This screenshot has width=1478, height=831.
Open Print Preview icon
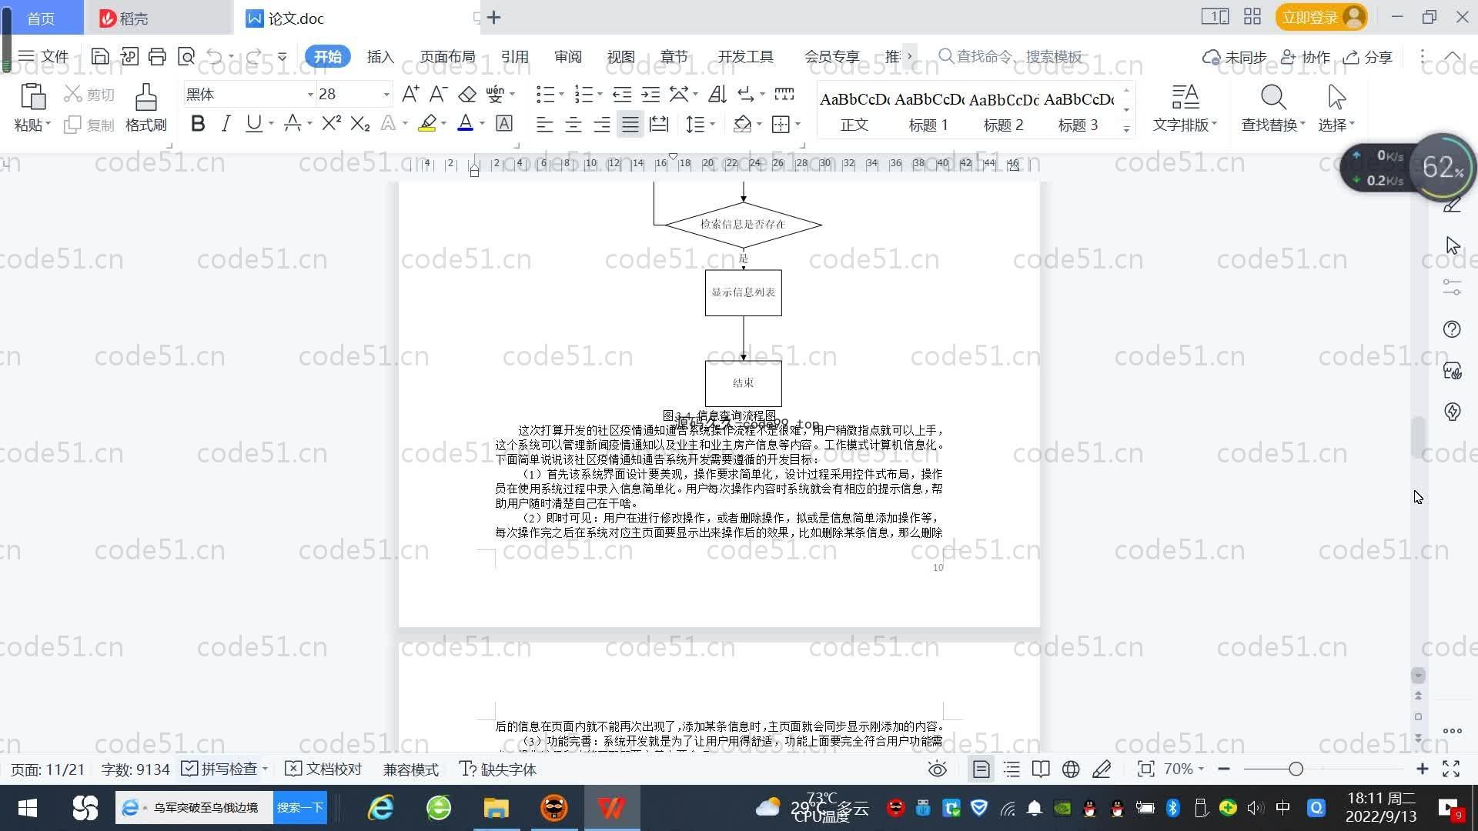tap(186, 56)
